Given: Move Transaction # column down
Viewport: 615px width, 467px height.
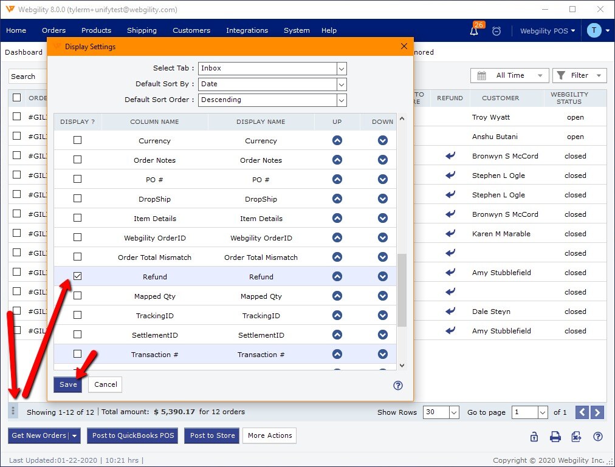Looking at the screenshot, I should [x=383, y=354].
